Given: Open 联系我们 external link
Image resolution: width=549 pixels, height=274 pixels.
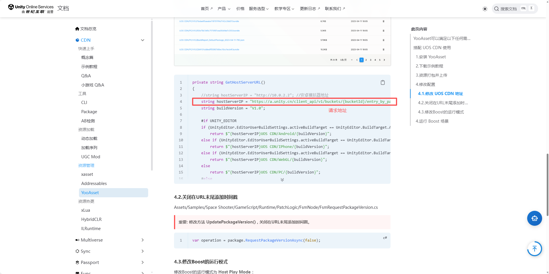Looking at the screenshot, I should (335, 9).
